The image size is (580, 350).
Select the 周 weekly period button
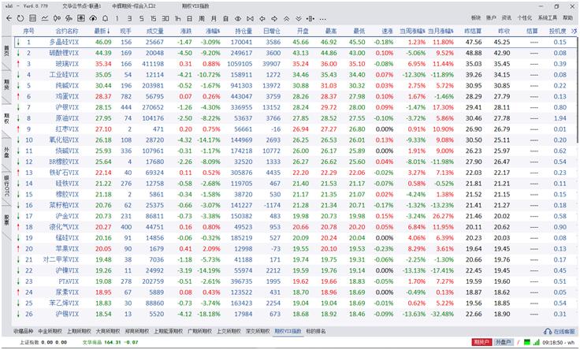coord(202,17)
